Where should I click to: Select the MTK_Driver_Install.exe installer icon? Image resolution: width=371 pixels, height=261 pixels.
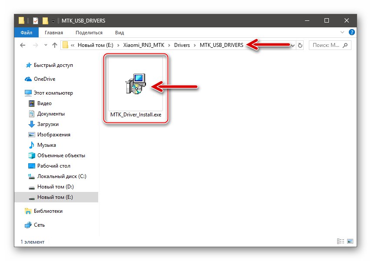(136, 83)
